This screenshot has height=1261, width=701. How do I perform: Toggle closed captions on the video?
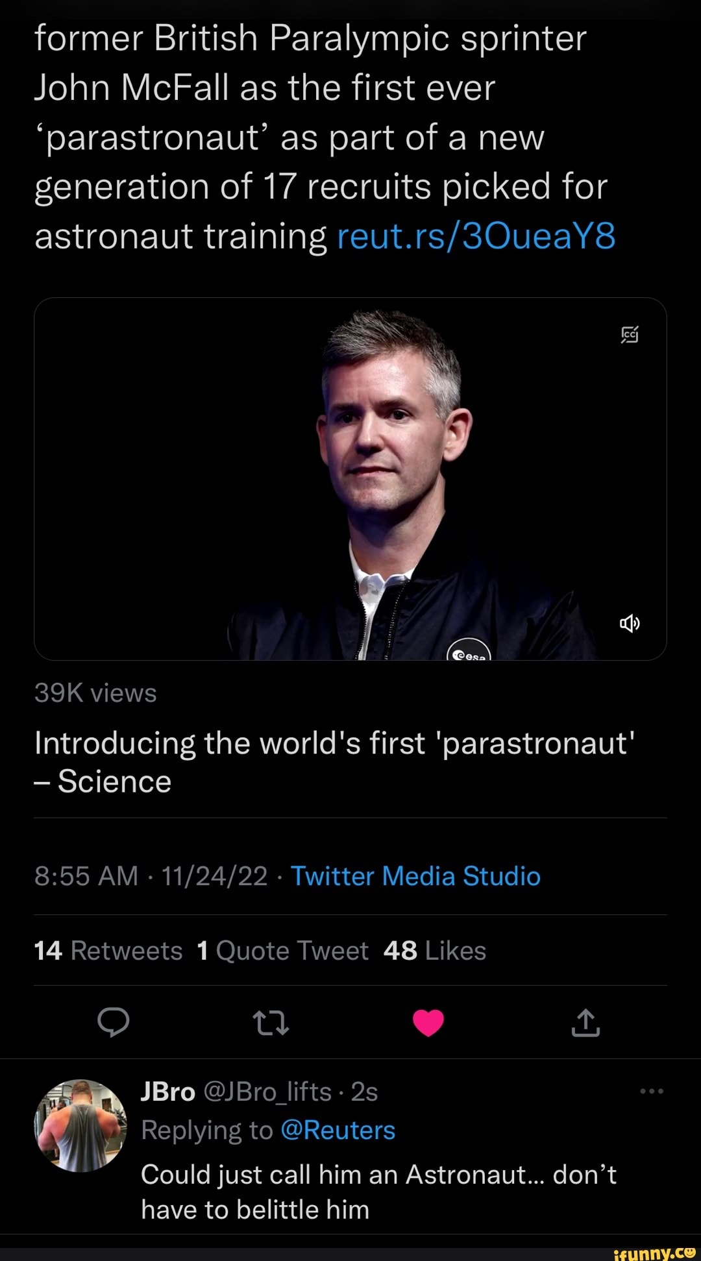coord(630,334)
